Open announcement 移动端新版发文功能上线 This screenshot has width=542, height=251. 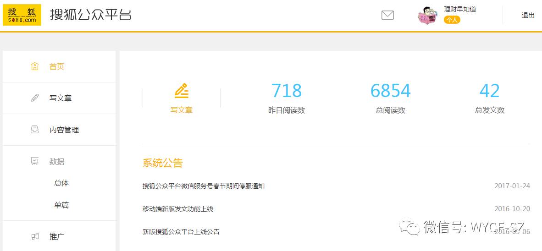tap(178, 209)
